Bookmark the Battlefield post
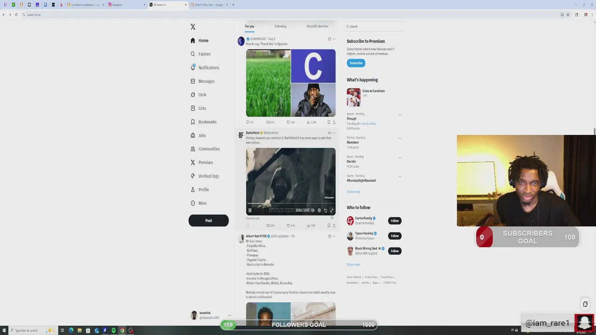 point(329,226)
